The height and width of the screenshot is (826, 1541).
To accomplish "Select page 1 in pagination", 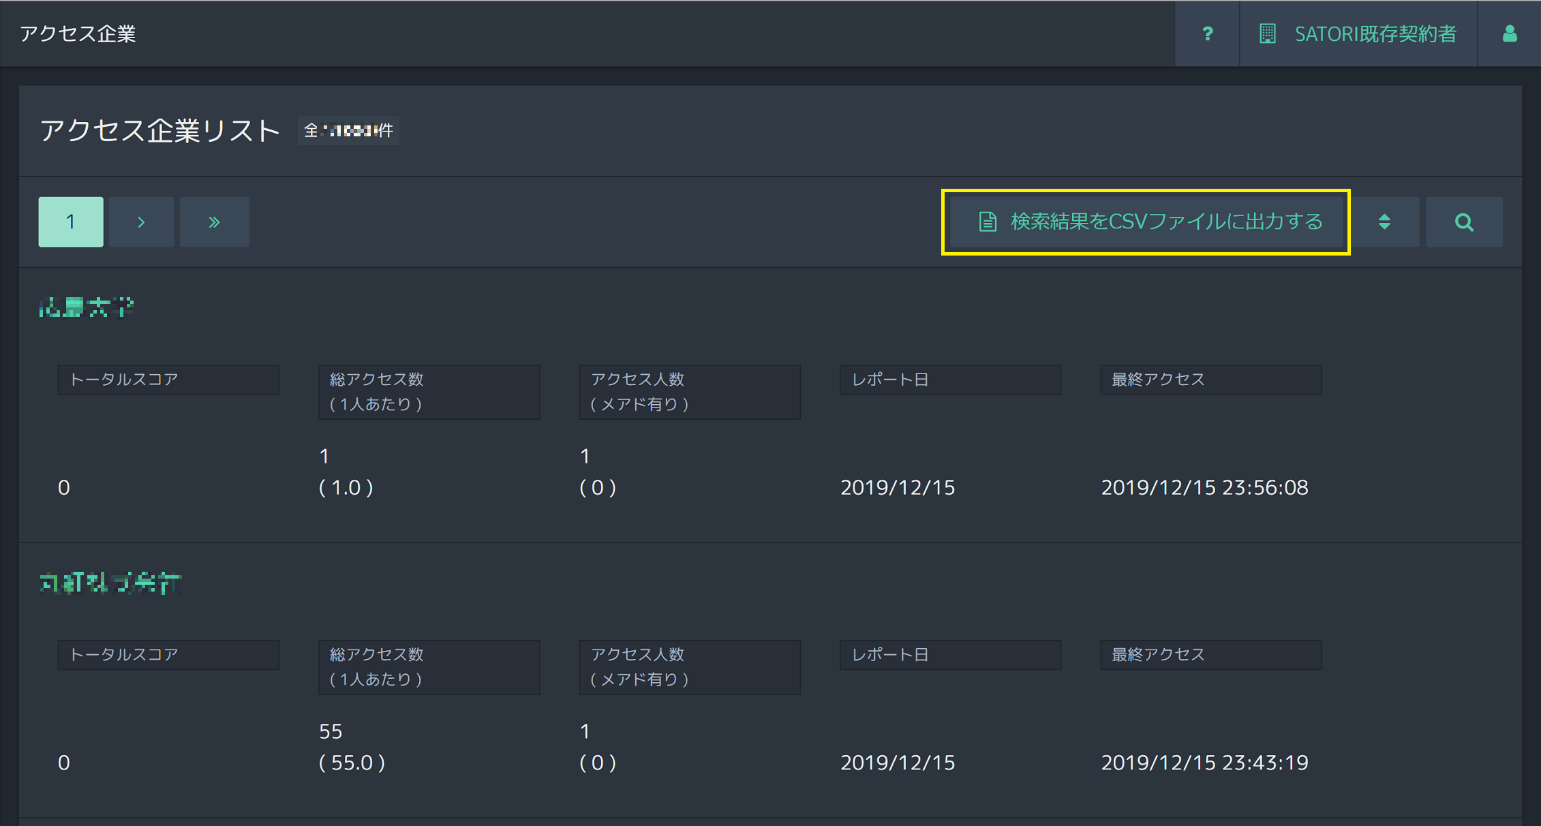I will coord(71,222).
